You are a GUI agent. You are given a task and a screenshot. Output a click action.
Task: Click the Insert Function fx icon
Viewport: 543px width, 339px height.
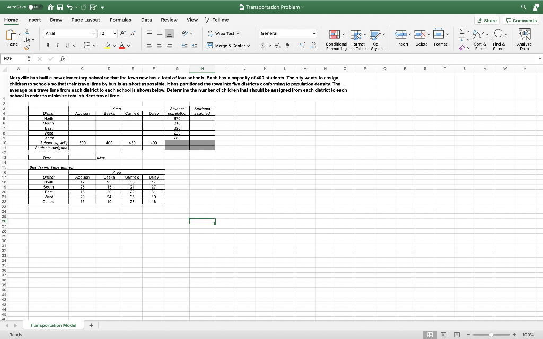tap(63, 59)
